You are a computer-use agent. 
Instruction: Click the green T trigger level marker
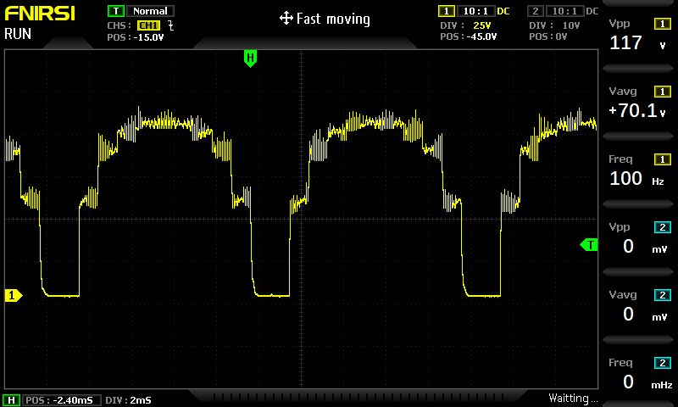pyautogui.click(x=589, y=245)
